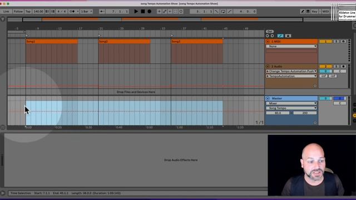
Task: Toggle Key map mode
Action: (x=314, y=11)
